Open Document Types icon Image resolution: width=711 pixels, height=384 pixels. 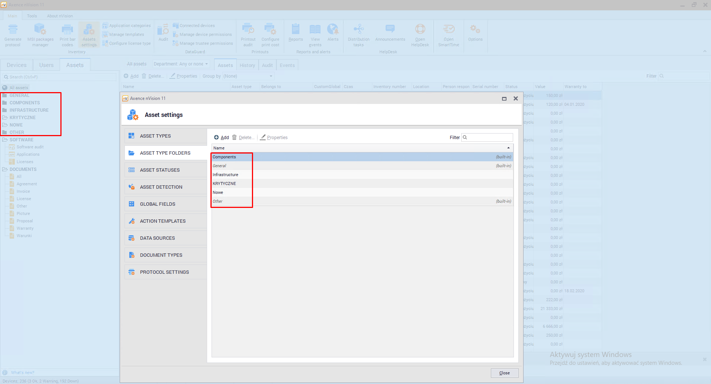tap(132, 255)
